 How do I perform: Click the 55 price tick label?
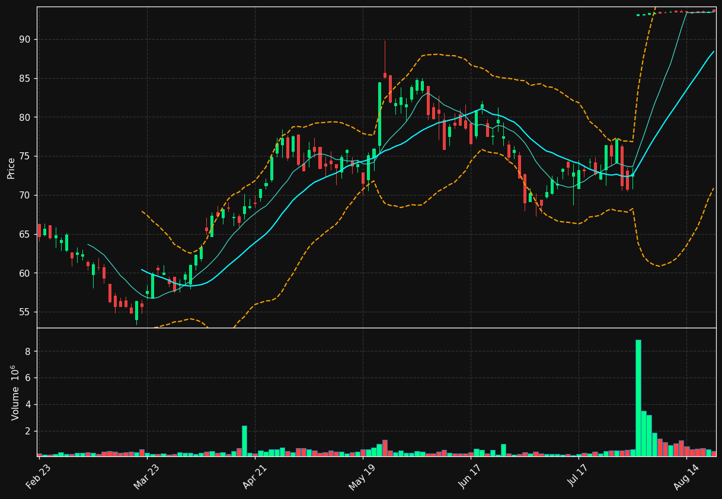pyautogui.click(x=24, y=312)
